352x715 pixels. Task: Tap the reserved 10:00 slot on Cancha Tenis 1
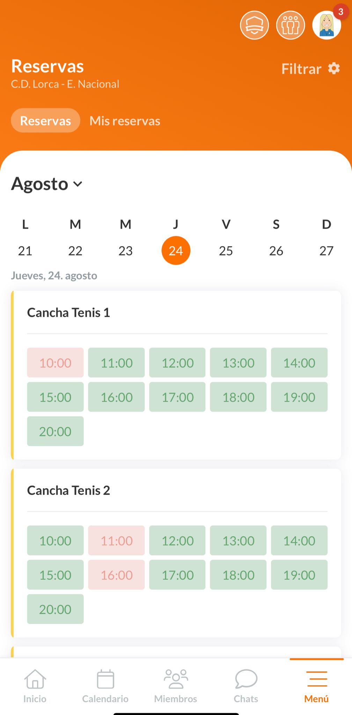(x=55, y=363)
